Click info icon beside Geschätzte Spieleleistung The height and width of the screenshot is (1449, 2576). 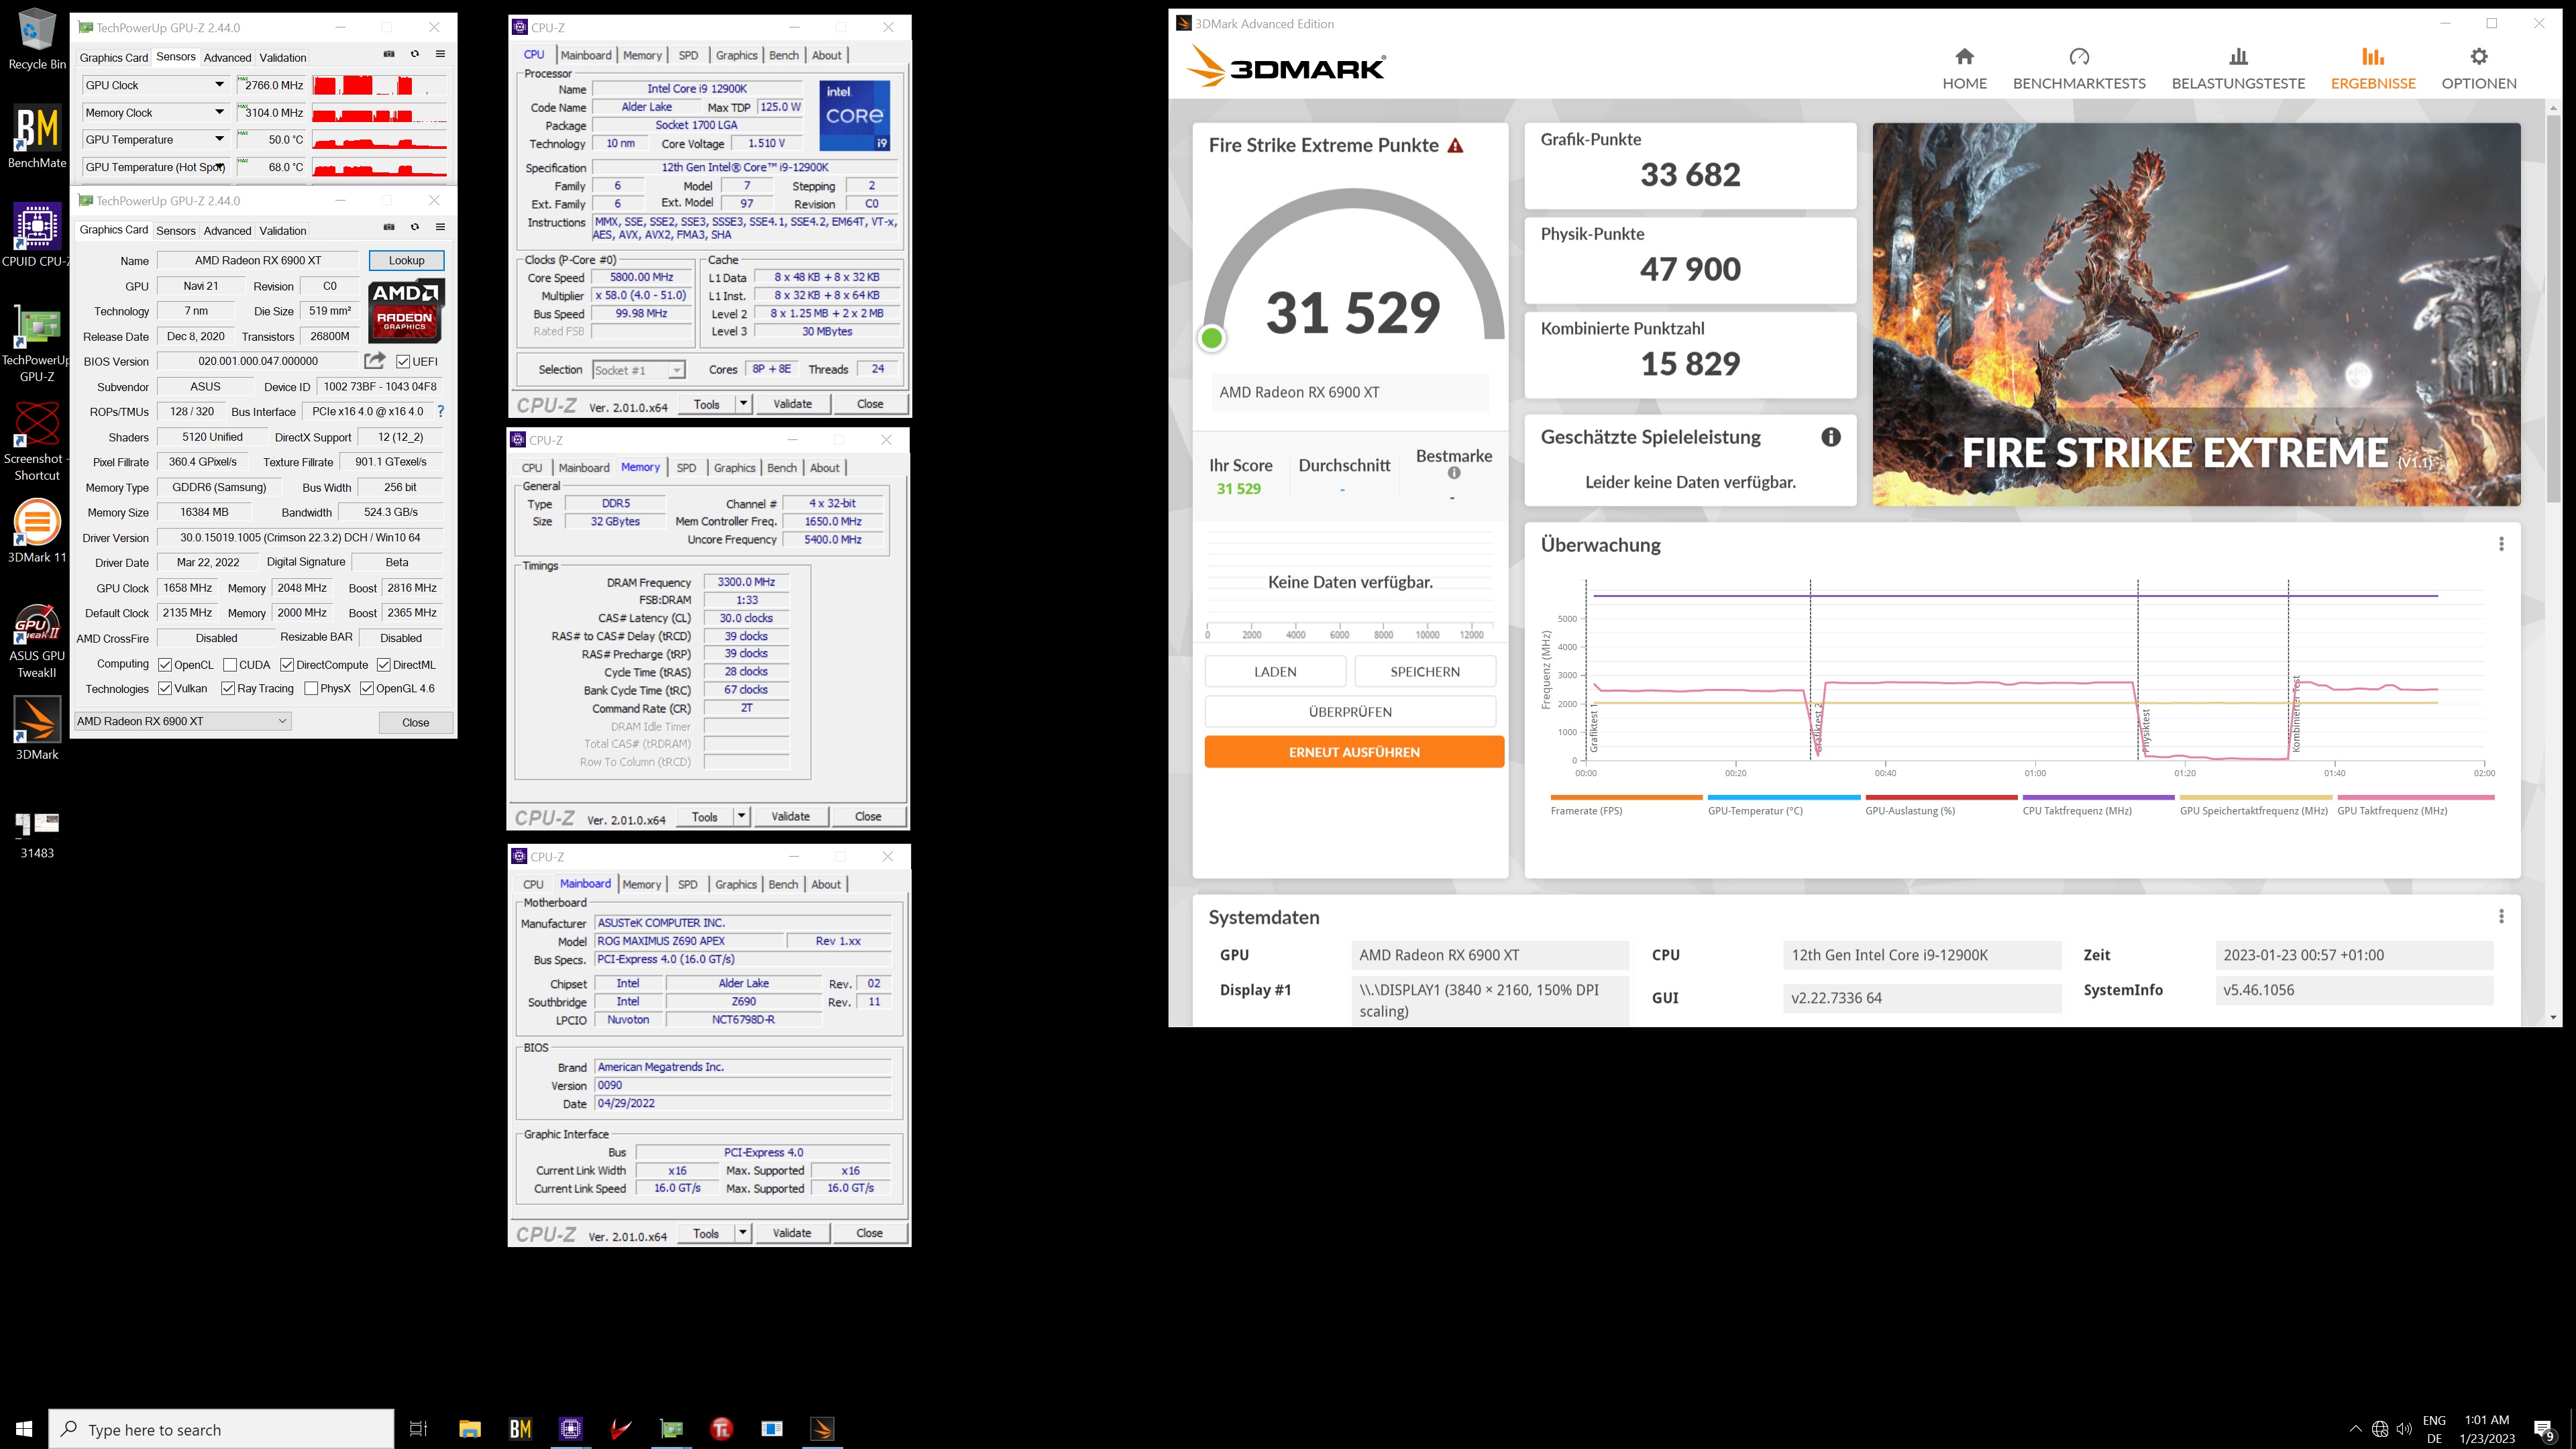1830,437
